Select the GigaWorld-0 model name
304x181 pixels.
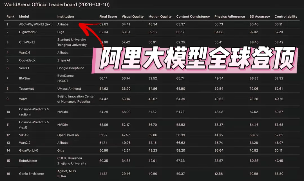click(x=28, y=150)
